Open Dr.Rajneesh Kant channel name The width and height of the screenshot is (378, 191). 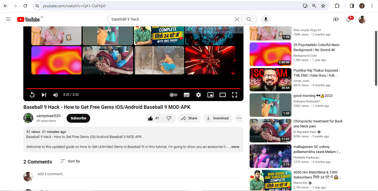tap(305, 132)
